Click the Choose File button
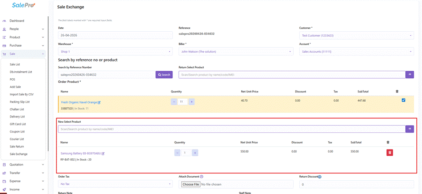Viewport: 422px width, 194px height. click(x=190, y=185)
